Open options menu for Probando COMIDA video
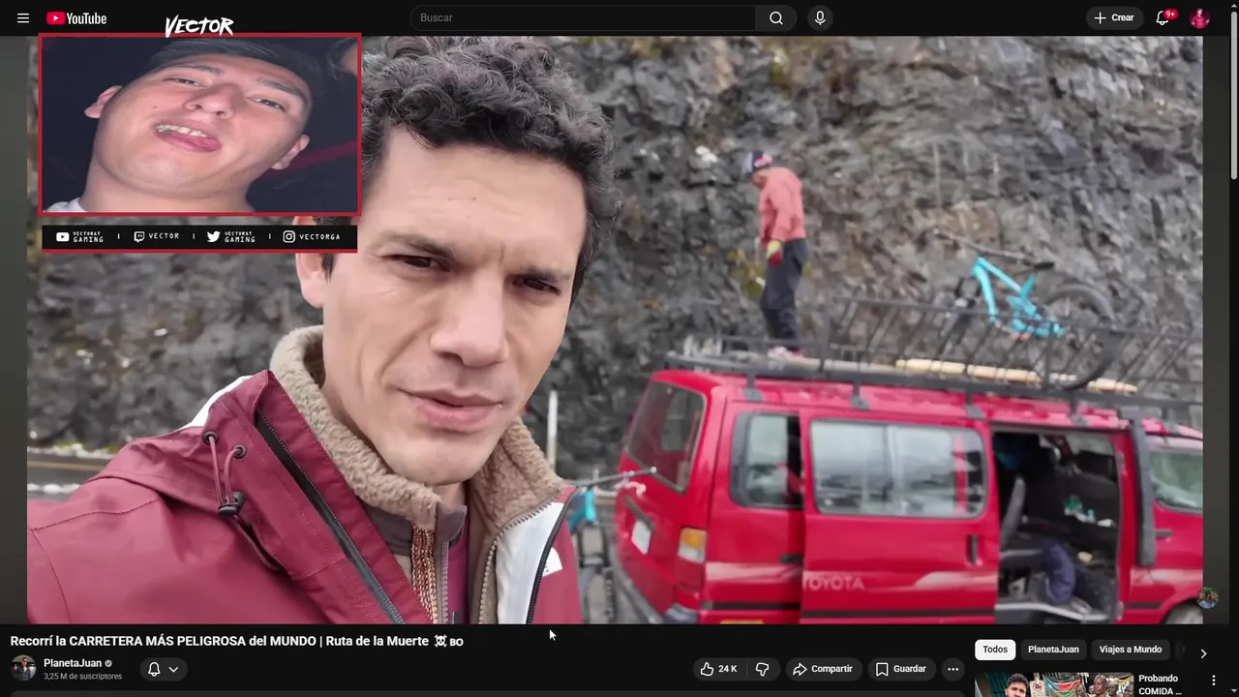The height and width of the screenshot is (697, 1239). pos(1213,681)
